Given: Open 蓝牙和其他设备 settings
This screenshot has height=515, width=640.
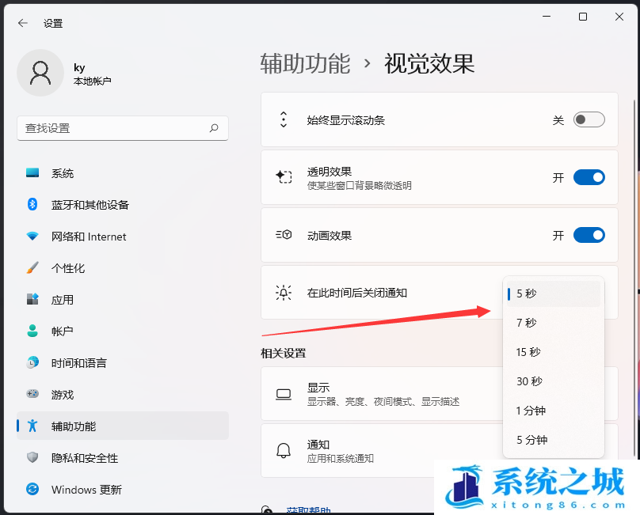Looking at the screenshot, I should 123,205.
